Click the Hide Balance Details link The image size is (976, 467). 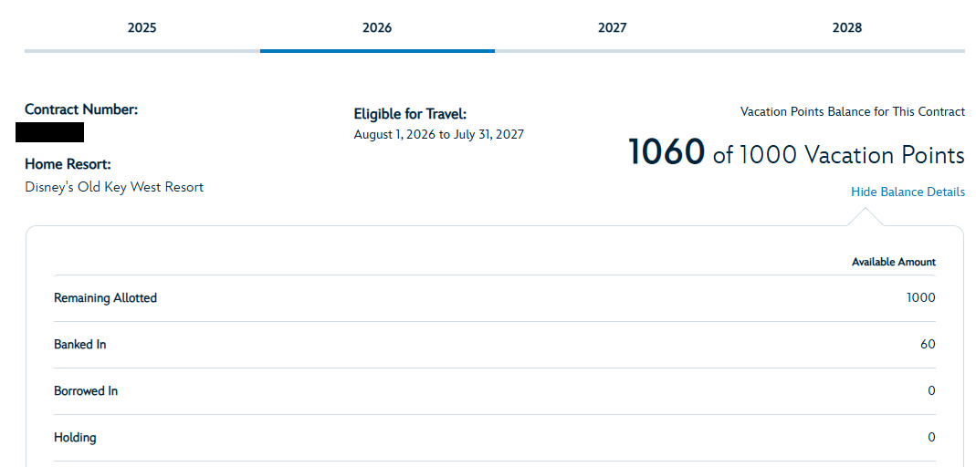[908, 192]
